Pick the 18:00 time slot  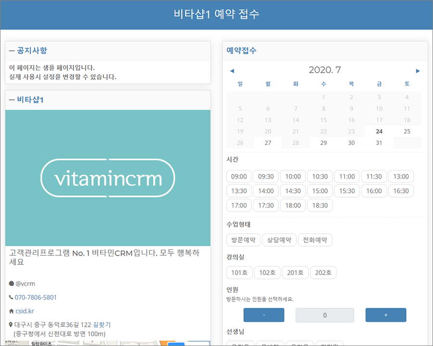(x=293, y=205)
